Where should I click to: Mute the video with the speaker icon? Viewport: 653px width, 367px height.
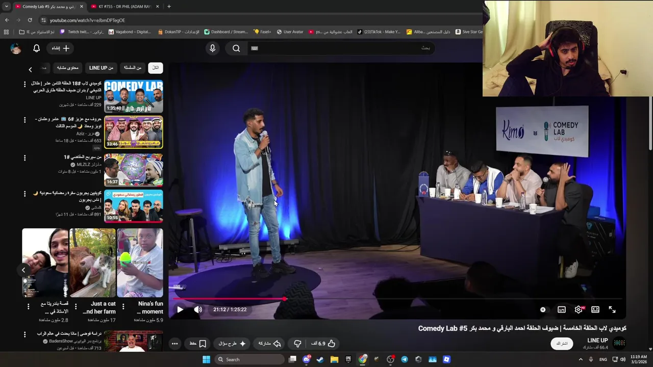pyautogui.click(x=198, y=309)
